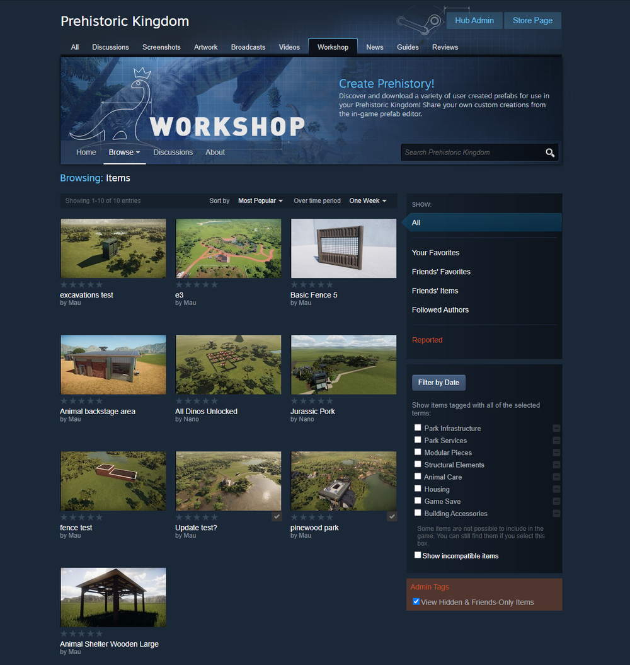Open the Videos tab

(x=289, y=47)
